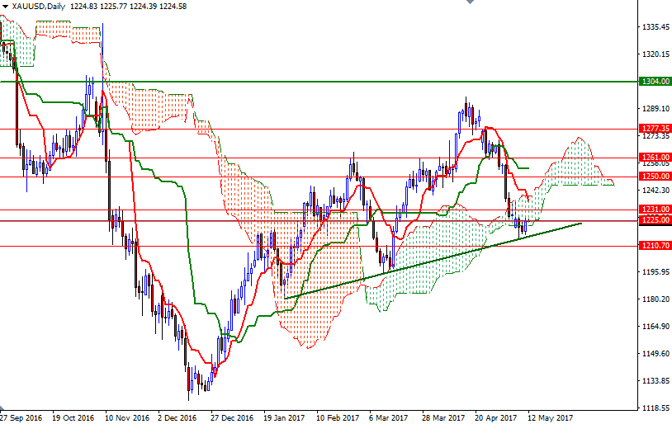Click the 12 May 2017 date label
672x424 pixels.
pos(551,417)
